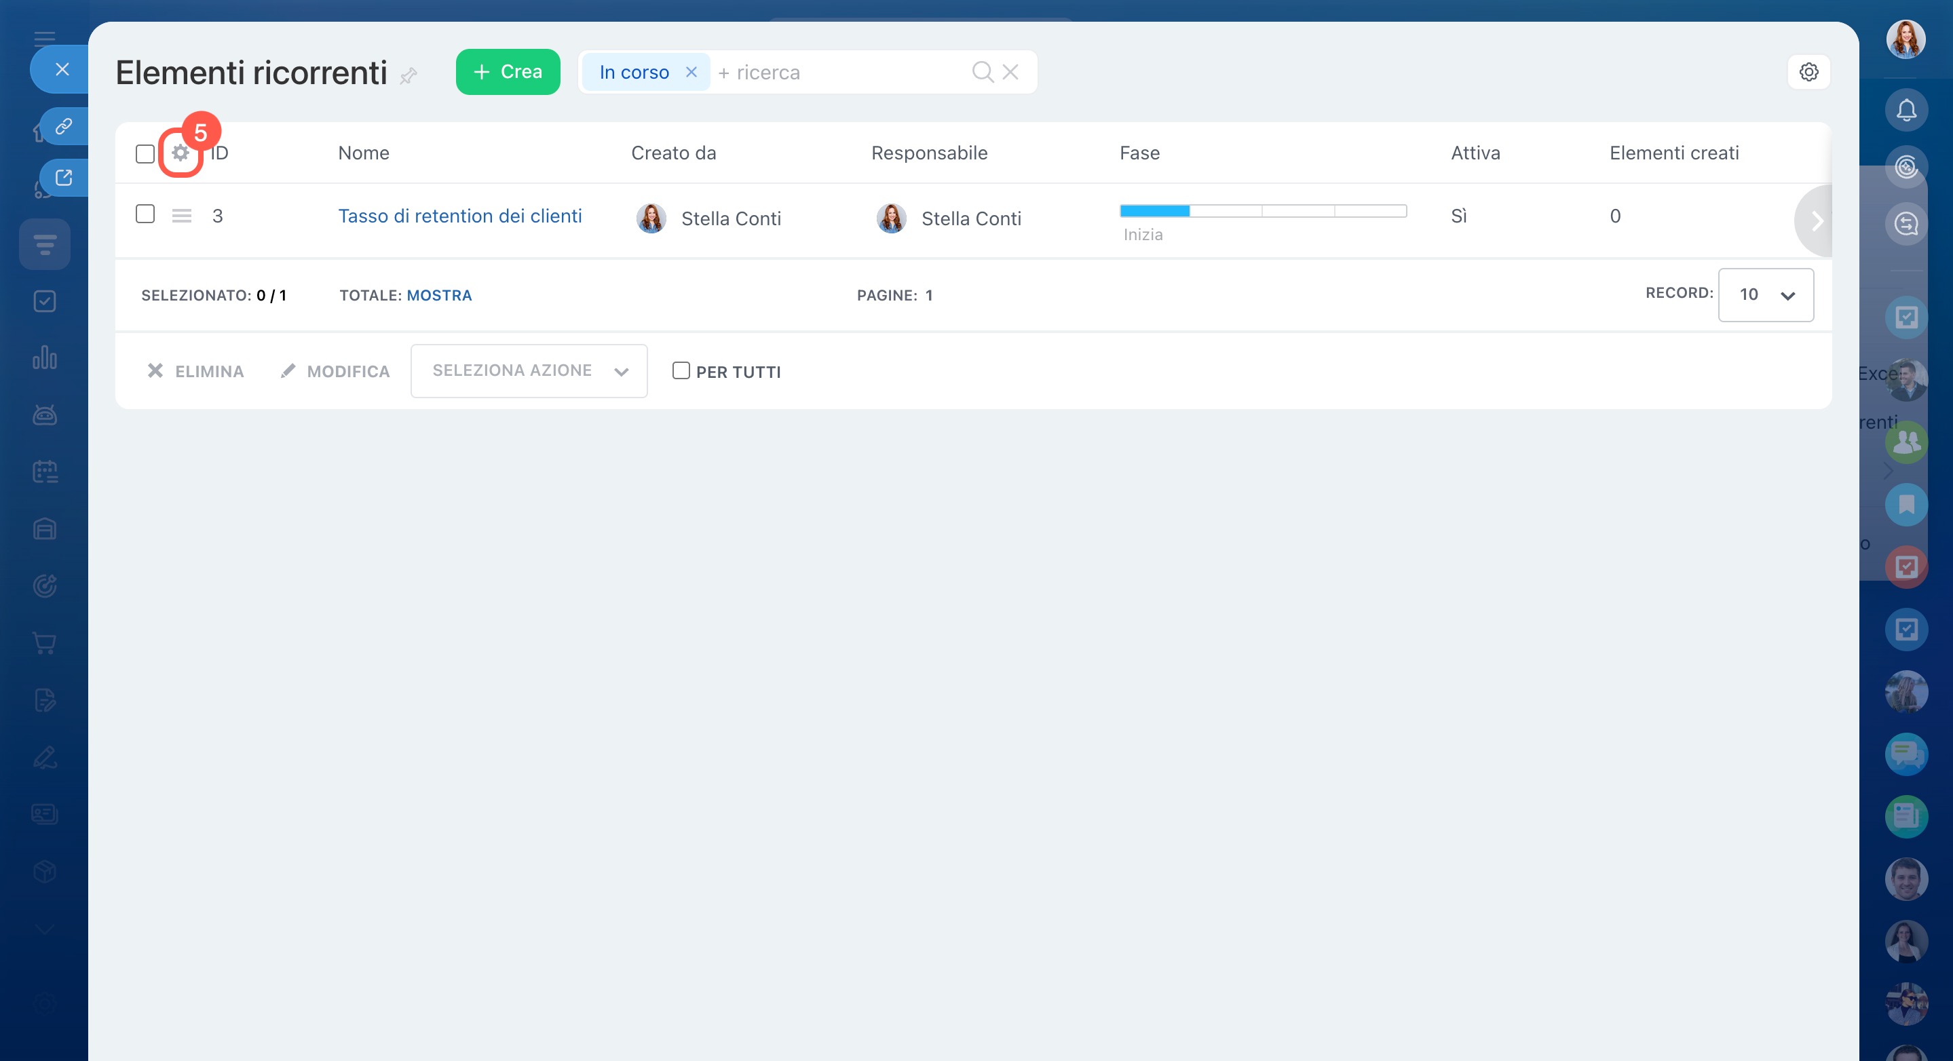Open in new window icon on side panel
This screenshot has width=1953, height=1061.
pyautogui.click(x=64, y=177)
